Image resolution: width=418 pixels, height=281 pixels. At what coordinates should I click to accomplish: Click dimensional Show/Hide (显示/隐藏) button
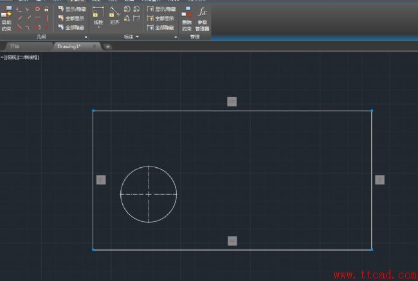(161, 10)
